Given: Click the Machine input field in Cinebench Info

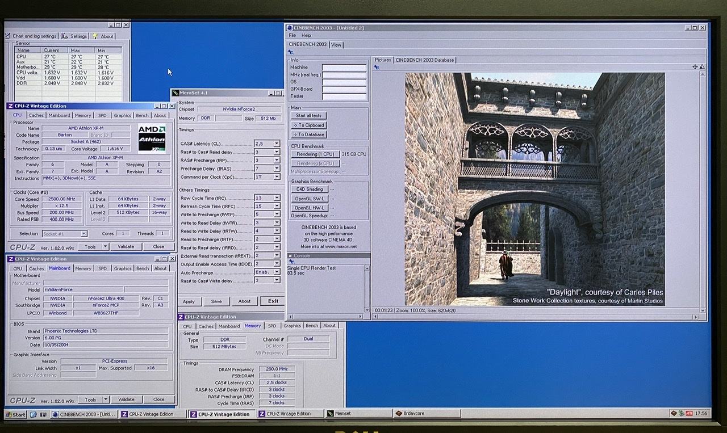Looking at the screenshot, I should point(344,68).
